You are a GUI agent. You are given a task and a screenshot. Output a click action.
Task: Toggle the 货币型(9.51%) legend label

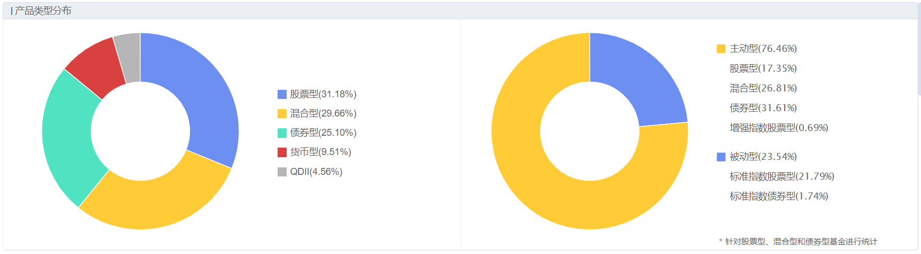pyautogui.click(x=320, y=152)
